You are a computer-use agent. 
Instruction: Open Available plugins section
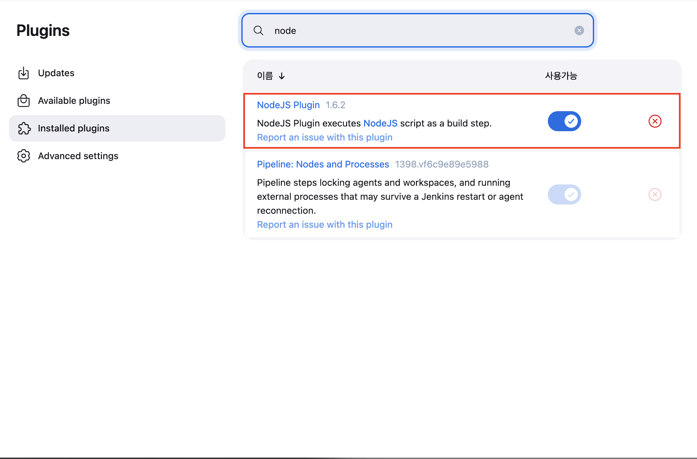click(74, 101)
